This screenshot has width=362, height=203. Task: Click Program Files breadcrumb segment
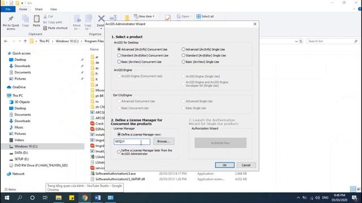(94, 41)
